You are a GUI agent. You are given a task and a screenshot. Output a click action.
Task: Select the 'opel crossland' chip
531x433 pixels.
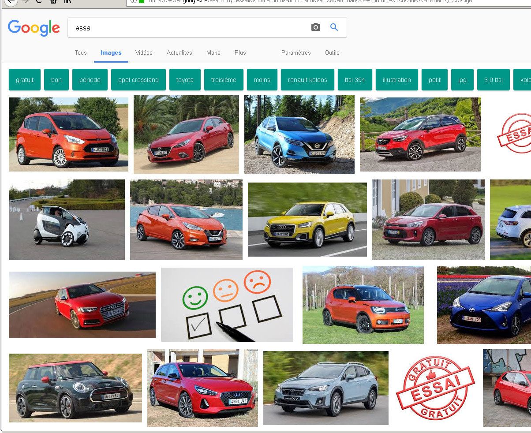point(138,80)
